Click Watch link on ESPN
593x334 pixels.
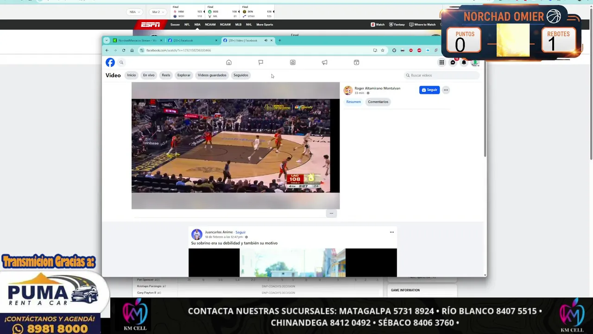[378, 25]
